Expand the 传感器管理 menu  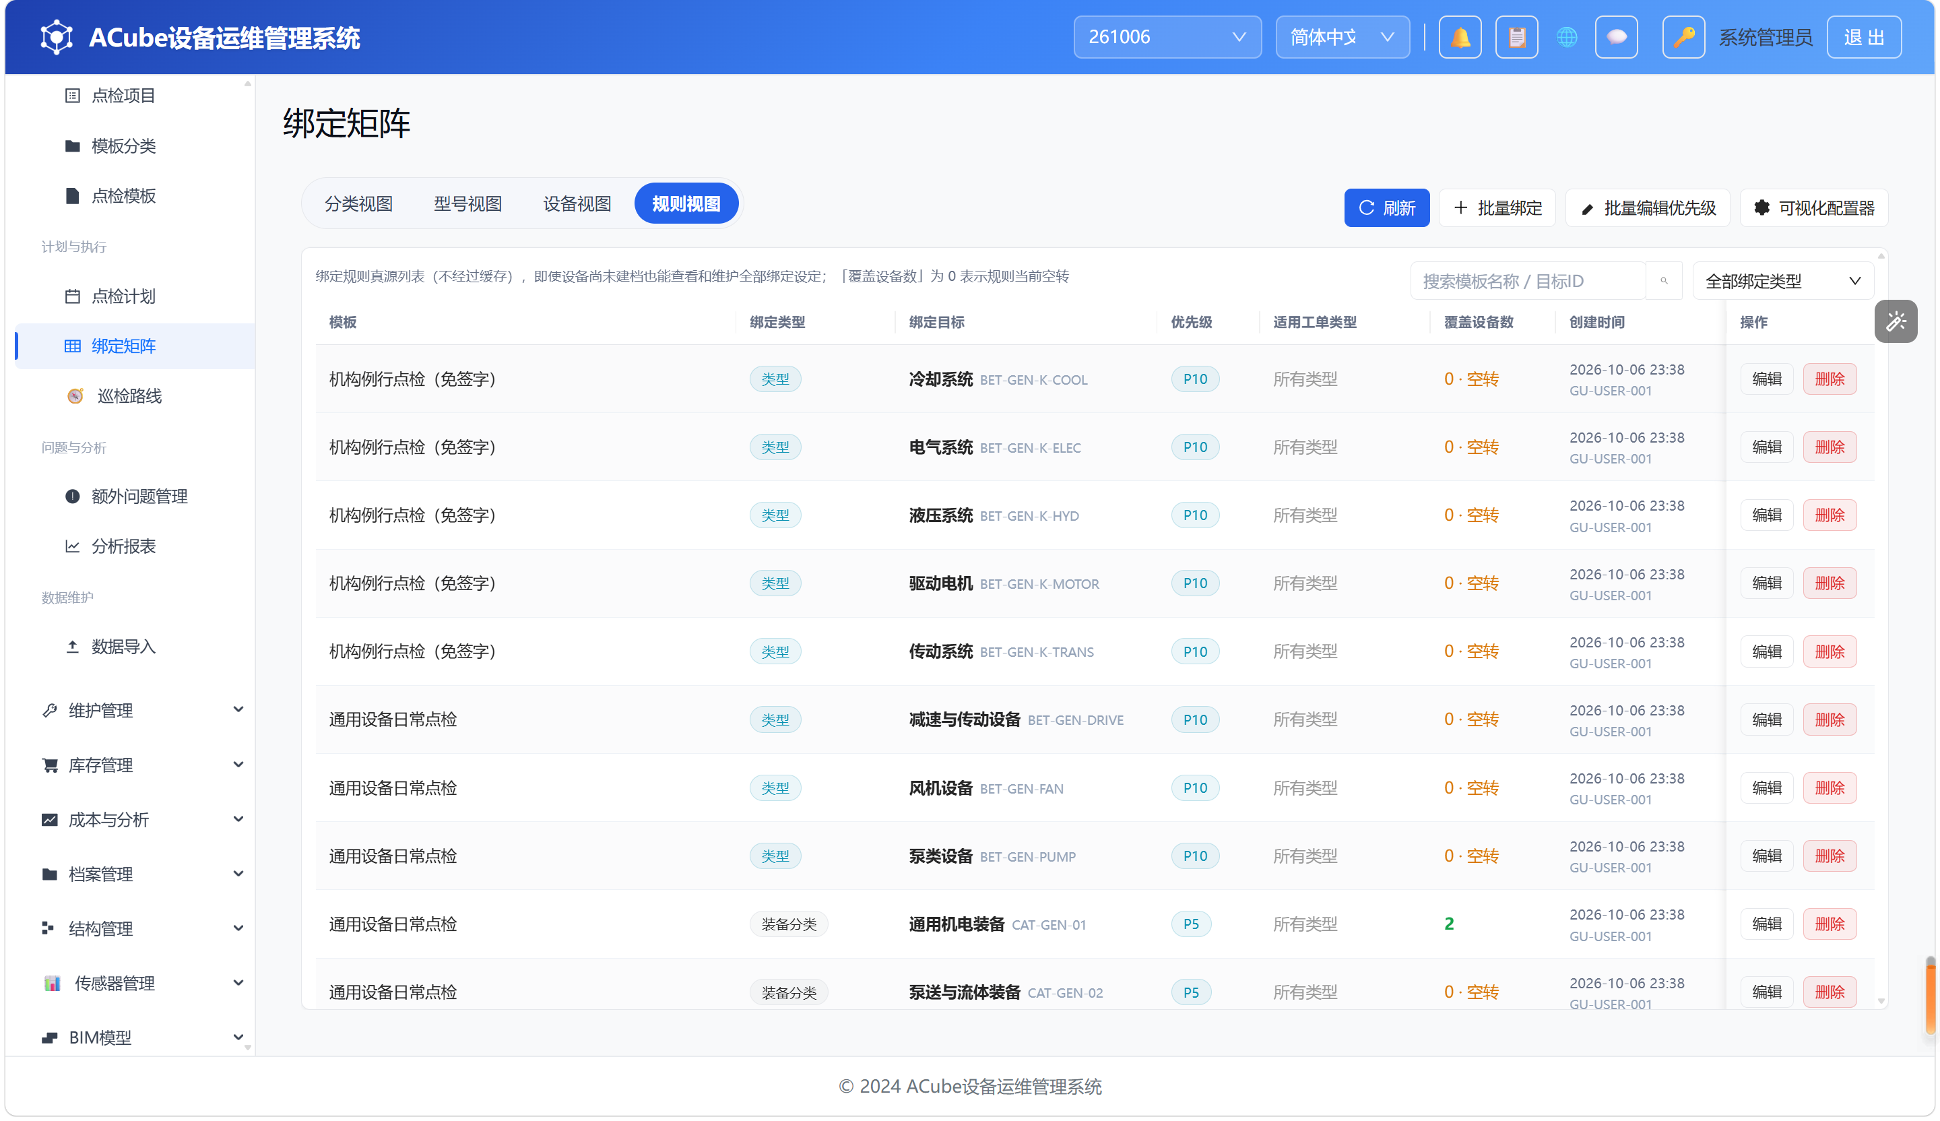pyautogui.click(x=142, y=983)
